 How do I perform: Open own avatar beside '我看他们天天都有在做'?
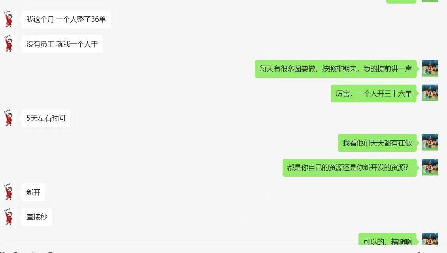point(430,142)
